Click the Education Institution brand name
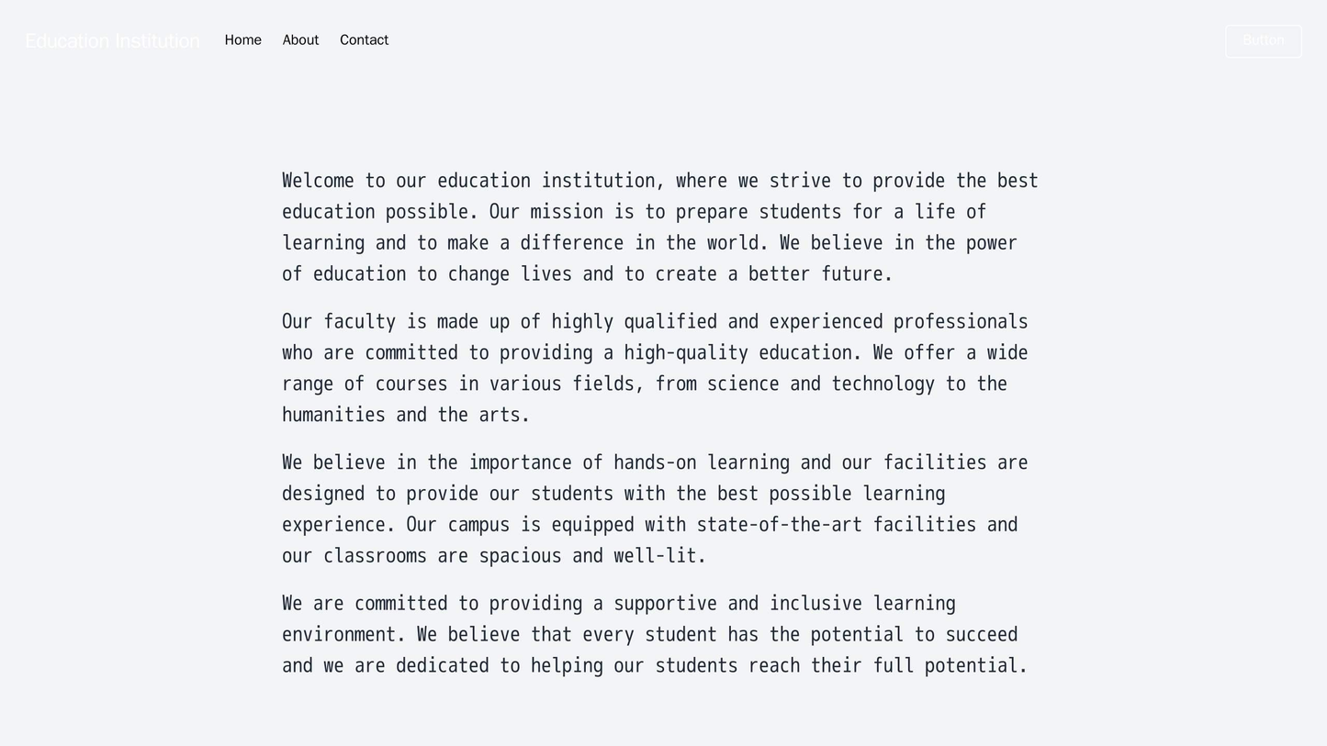The width and height of the screenshot is (1327, 746). tap(110, 40)
